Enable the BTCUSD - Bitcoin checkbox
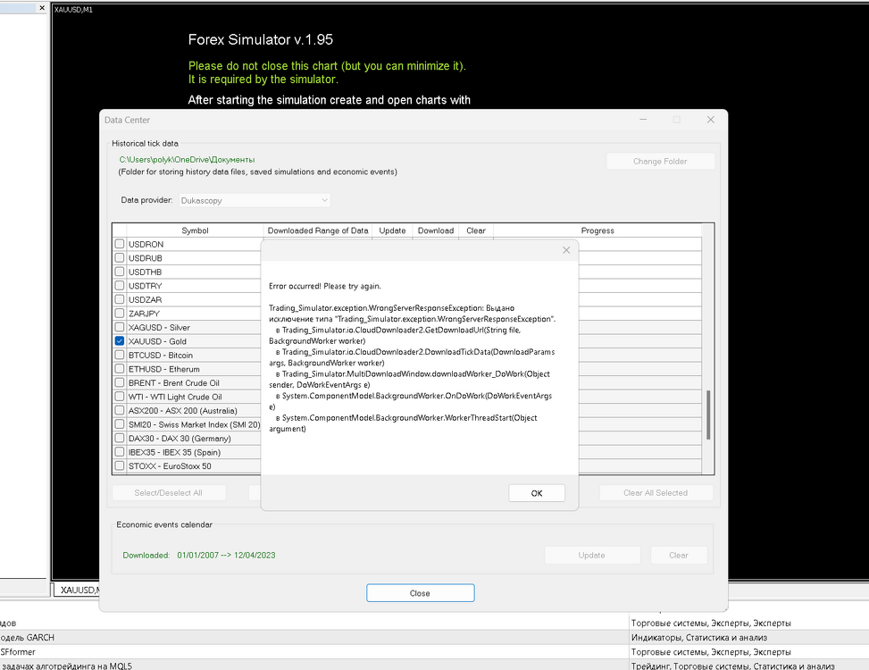This screenshot has height=670, width=869. [x=119, y=355]
